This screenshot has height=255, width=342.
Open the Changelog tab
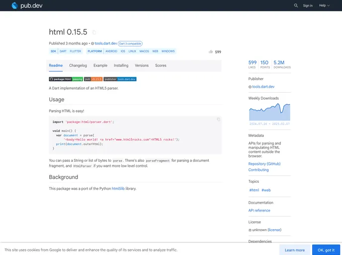pyautogui.click(x=78, y=66)
